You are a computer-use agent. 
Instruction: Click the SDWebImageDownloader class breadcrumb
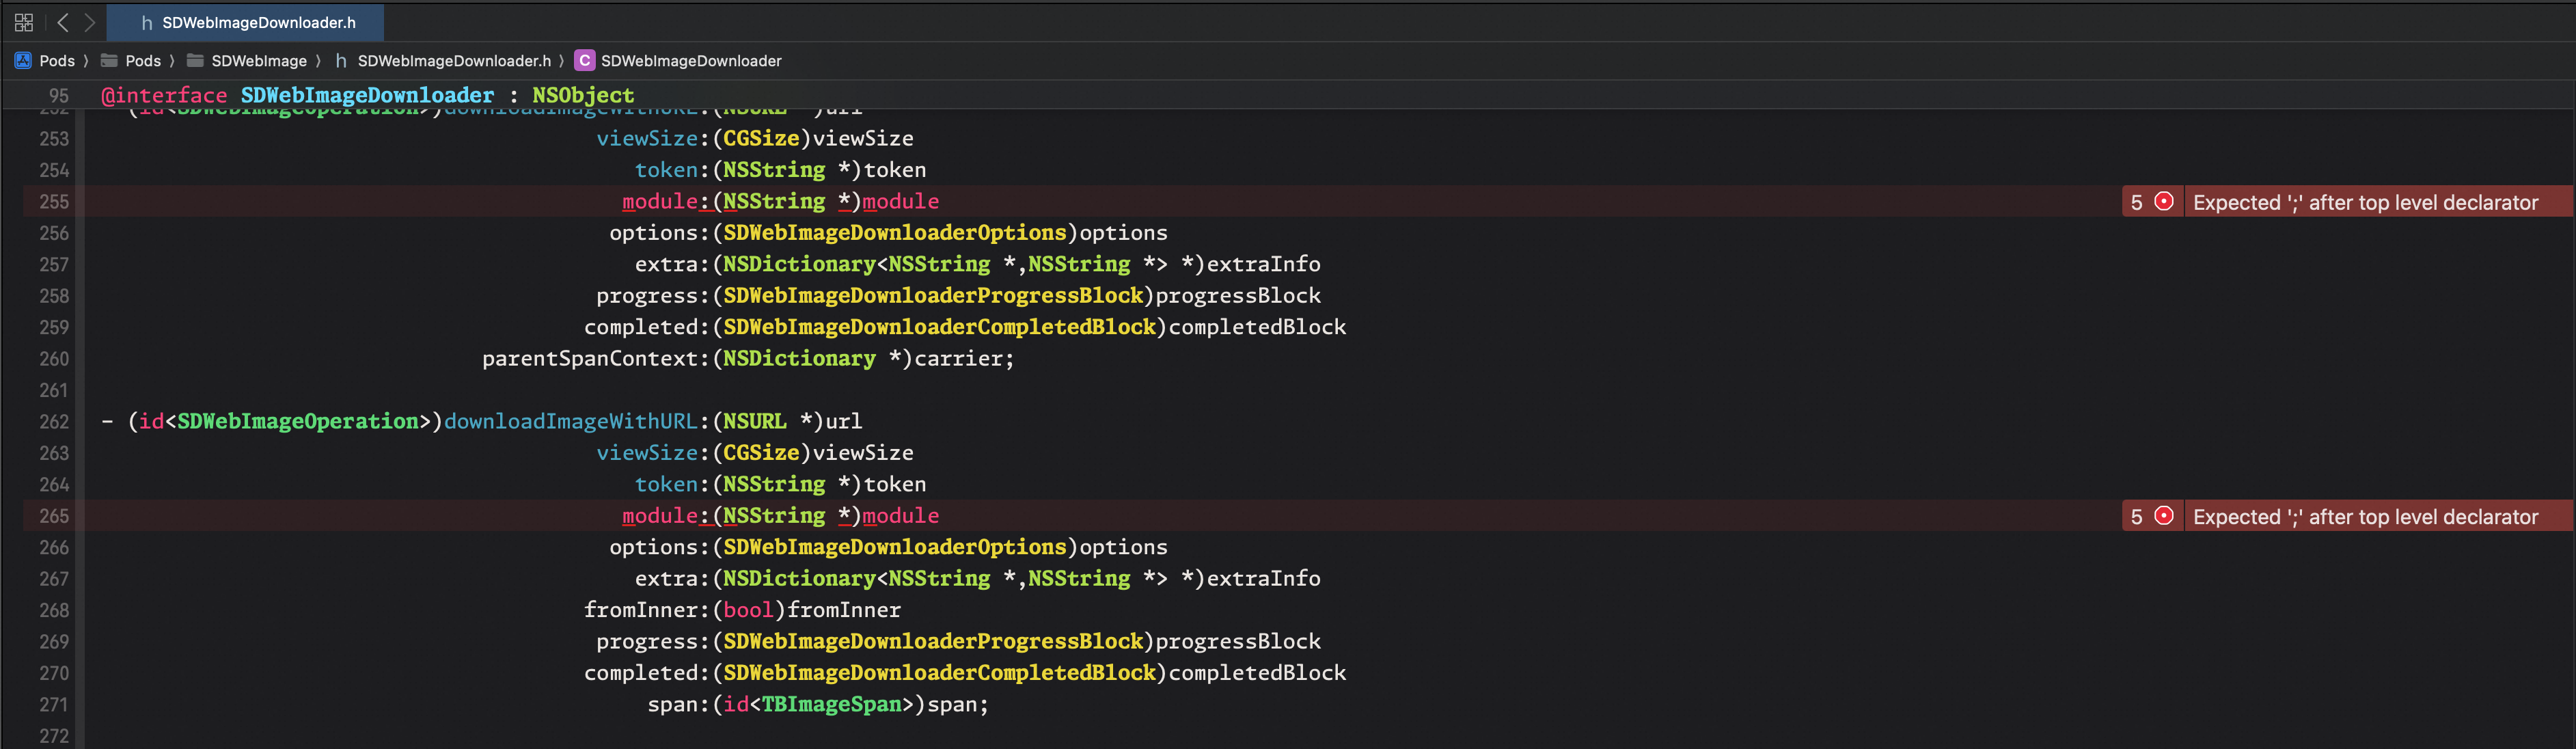[690, 61]
